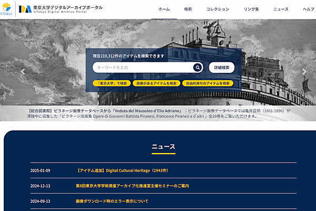Open the 検索 menu item

click(188, 9)
